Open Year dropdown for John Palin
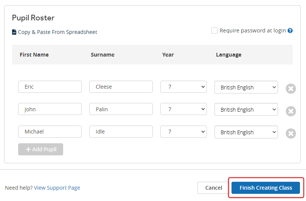 click(183, 109)
